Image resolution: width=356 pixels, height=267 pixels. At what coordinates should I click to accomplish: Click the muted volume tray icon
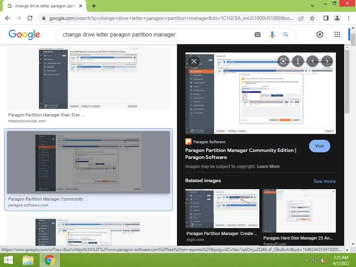point(323,260)
